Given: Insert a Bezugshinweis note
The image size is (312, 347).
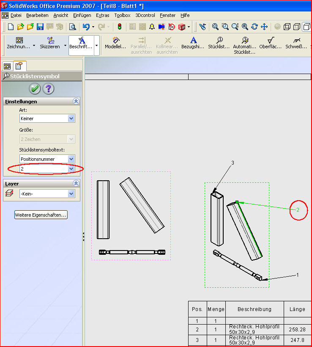Looking at the screenshot, I should coord(193,43).
